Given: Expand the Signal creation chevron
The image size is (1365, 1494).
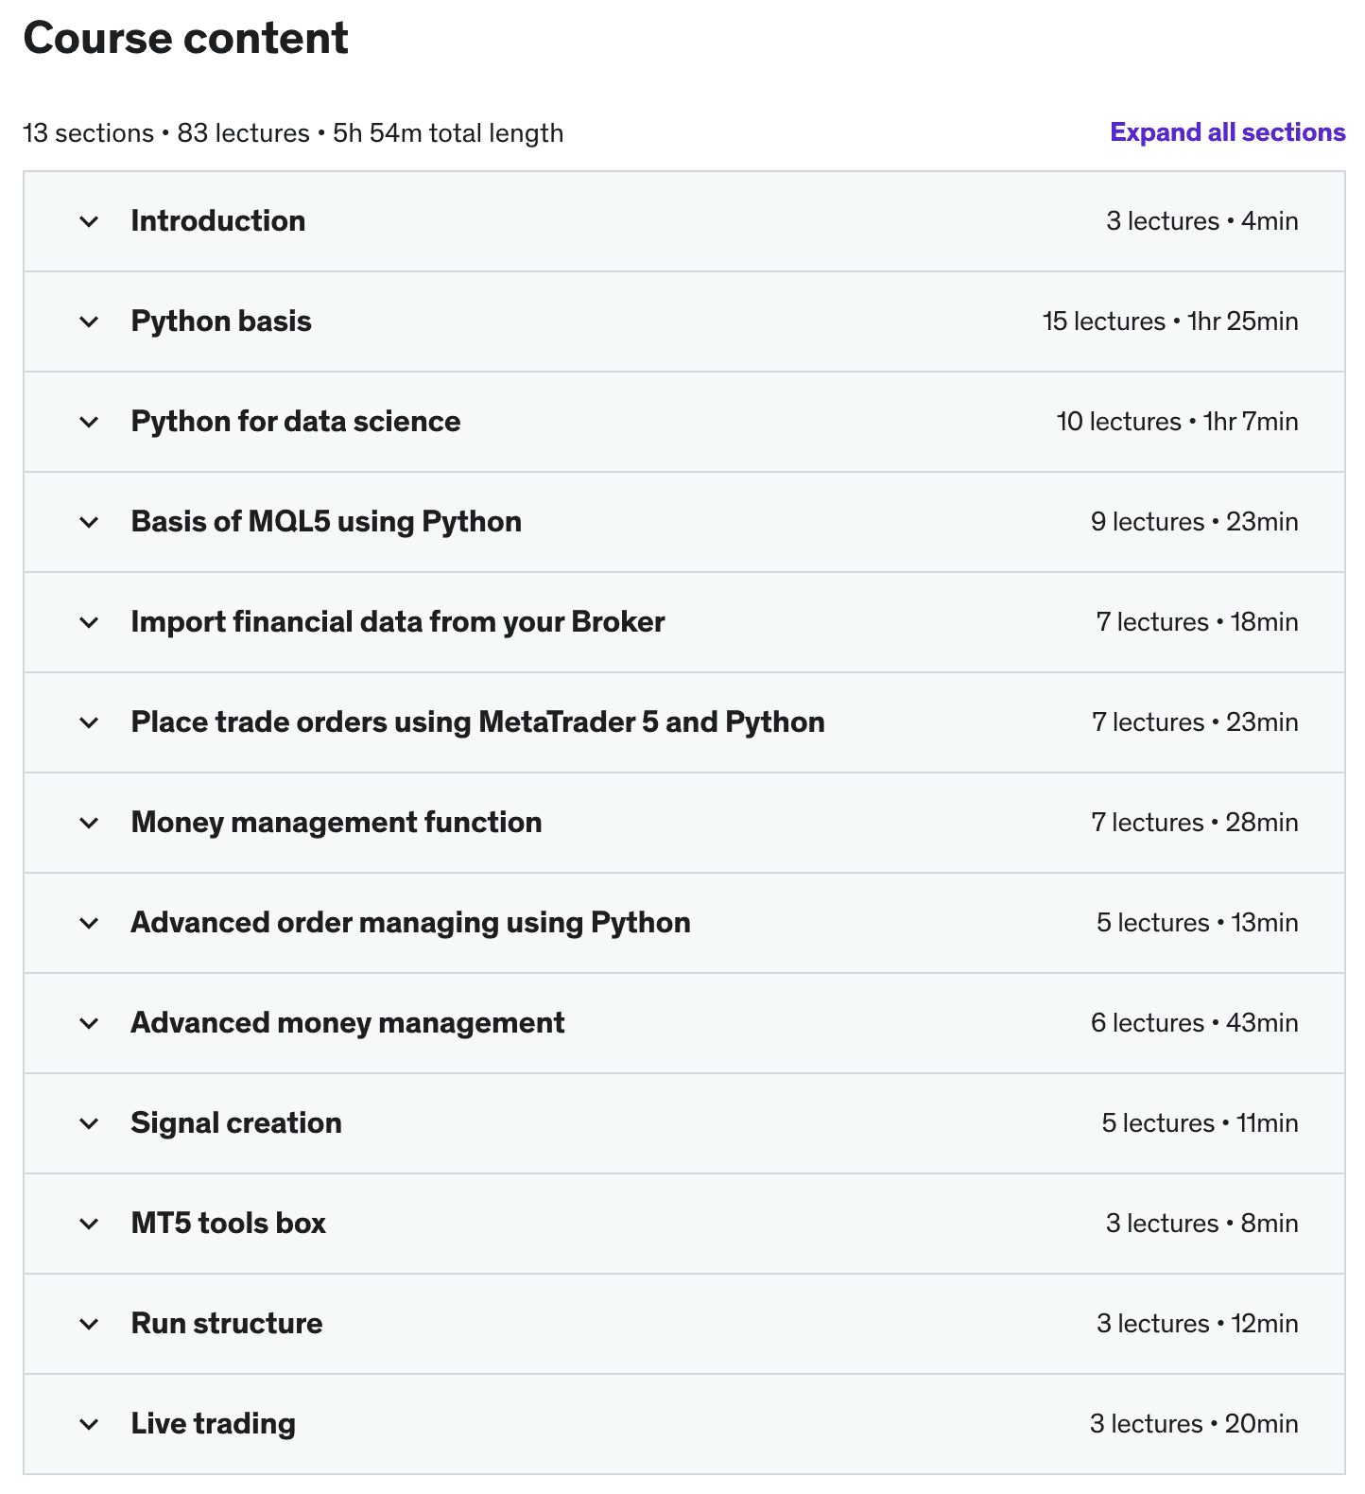Looking at the screenshot, I should point(89,1124).
